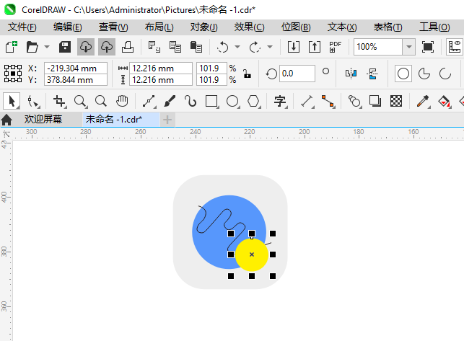This screenshot has height=341, width=464.
Task: Toggle the lock ratio padlock
Action: (247, 74)
